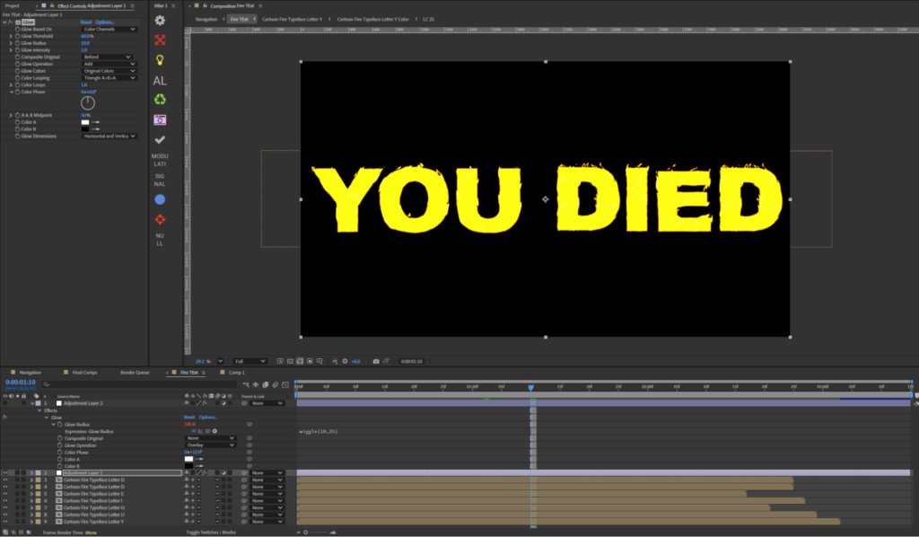Toggle Glow Threshold stopwatch in Effect Controls

coord(17,36)
